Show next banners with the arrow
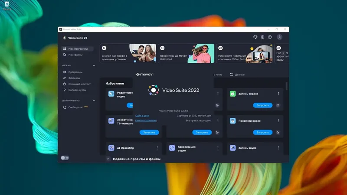This screenshot has width=347, height=195. 283,53
